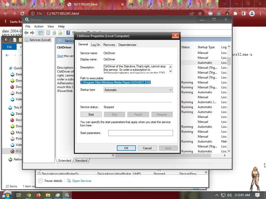Click the Forward arrow in Services toolbar
Screen dimensions: 266x199
tap(32, 33)
